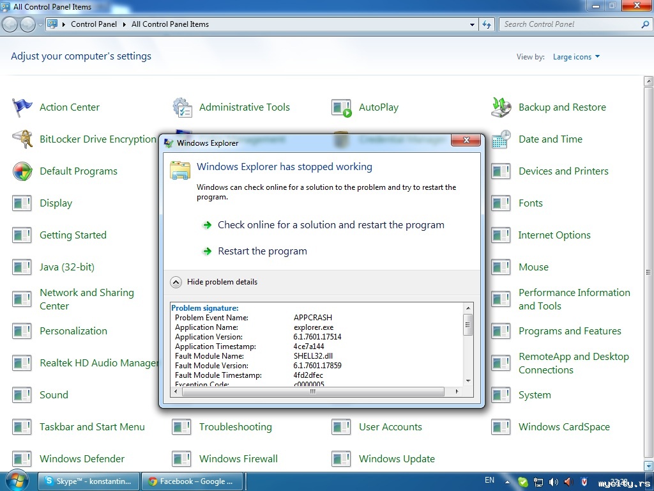Open the Windows Start button
Image resolution: width=654 pixels, height=491 pixels.
point(17,479)
